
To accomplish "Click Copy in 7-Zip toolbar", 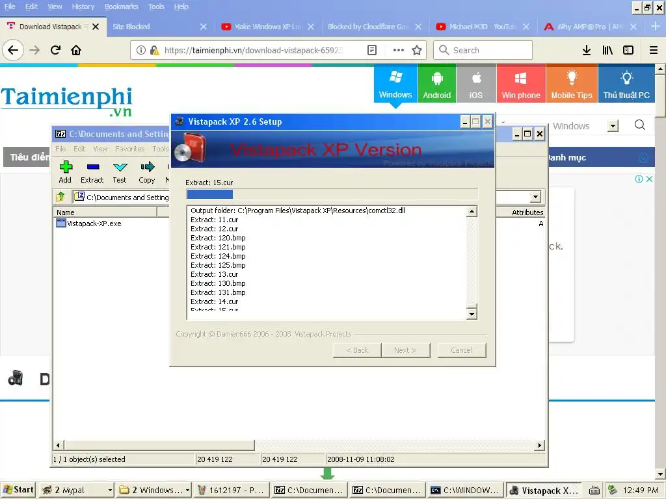I will point(147,172).
